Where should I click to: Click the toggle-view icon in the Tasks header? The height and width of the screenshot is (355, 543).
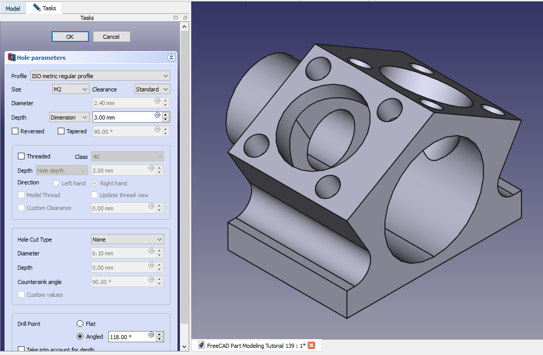[176, 18]
